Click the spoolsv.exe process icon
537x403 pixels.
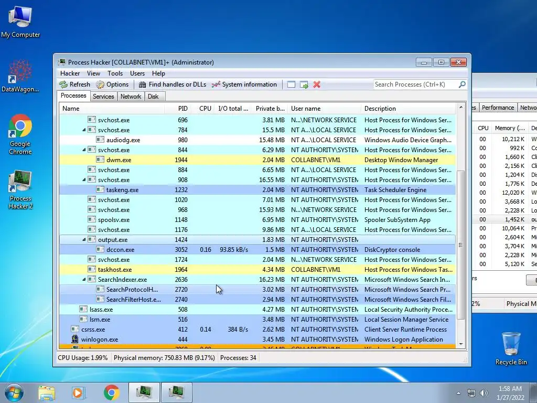pos(92,220)
